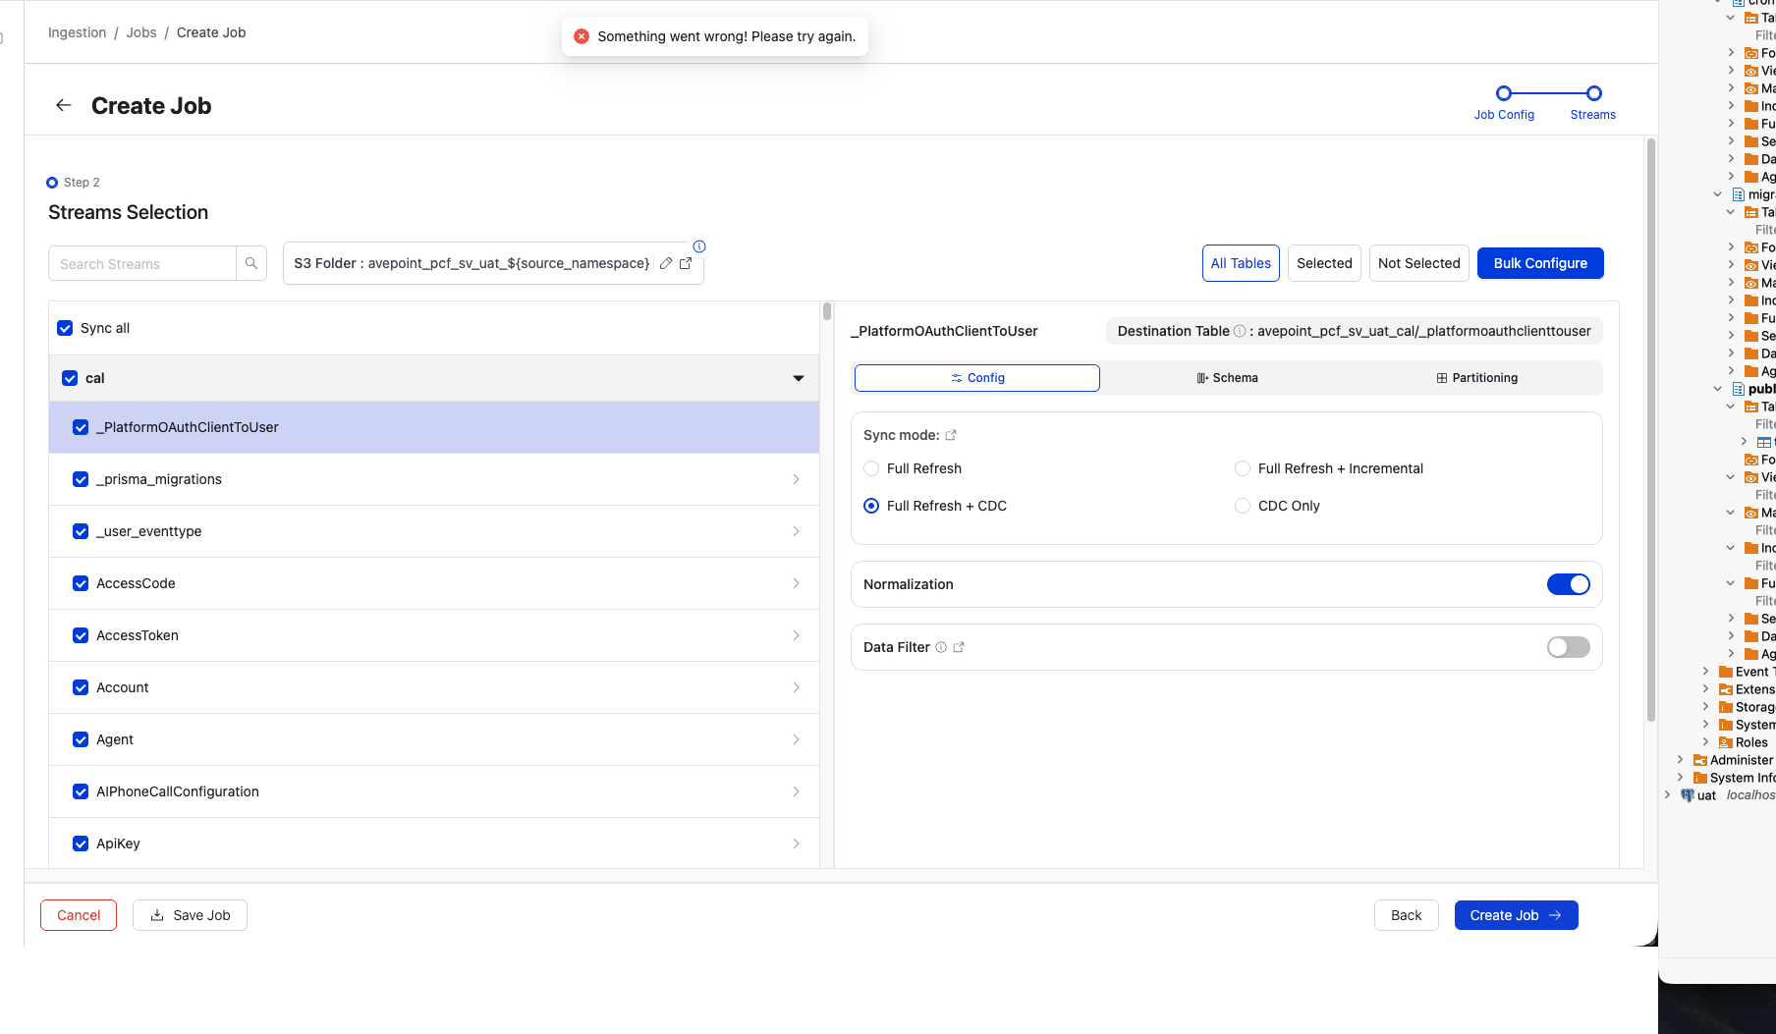Click the red error icon in the toast message
This screenshot has width=1776, height=1034.
582,36
